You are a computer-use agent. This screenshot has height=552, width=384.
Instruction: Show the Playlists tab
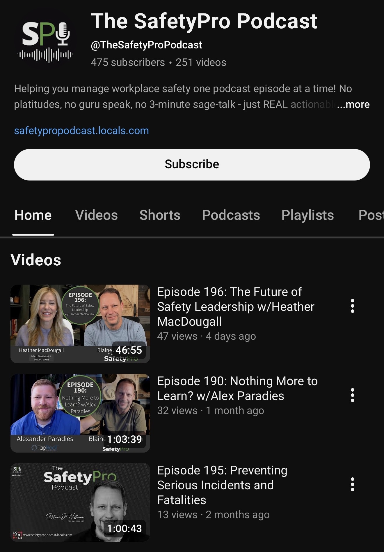tap(307, 215)
